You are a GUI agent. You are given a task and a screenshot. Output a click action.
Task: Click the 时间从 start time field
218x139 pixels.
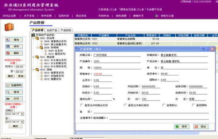click(20, 67)
